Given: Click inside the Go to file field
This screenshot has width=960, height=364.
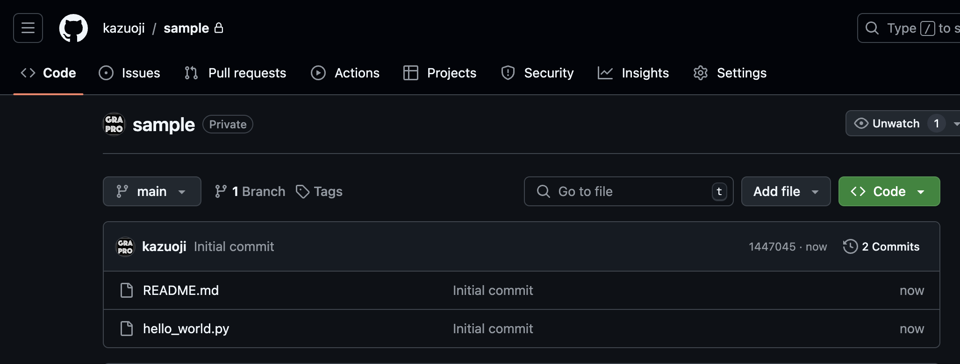Looking at the screenshot, I should 629,191.
